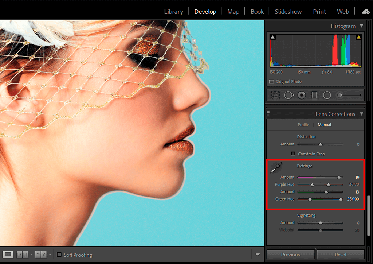Click the Defringe purple Amount slider handle
This screenshot has width=373, height=264.
point(339,177)
